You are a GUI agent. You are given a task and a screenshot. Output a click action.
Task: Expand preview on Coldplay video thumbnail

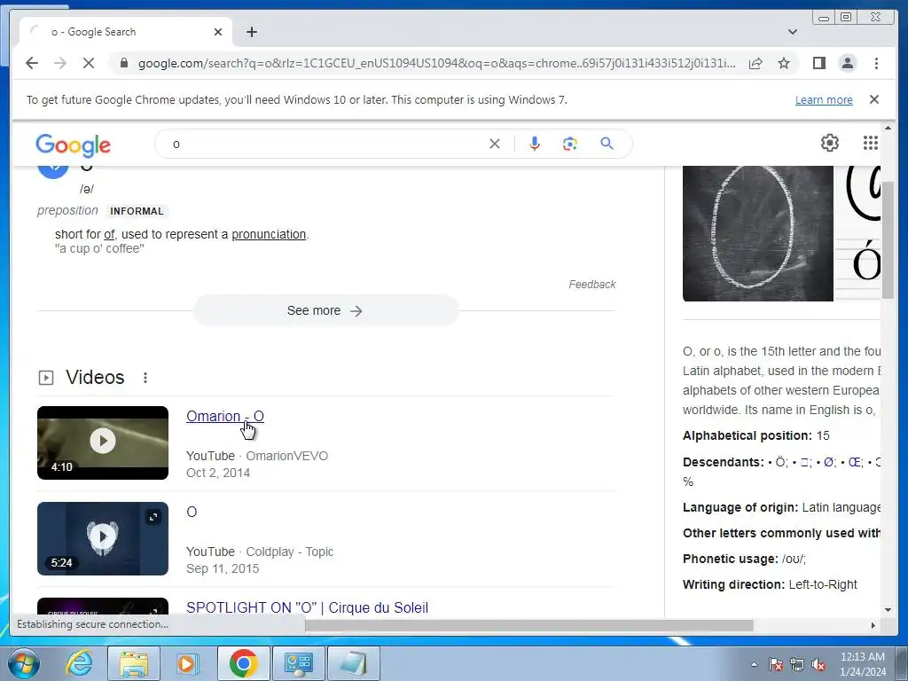point(153,517)
